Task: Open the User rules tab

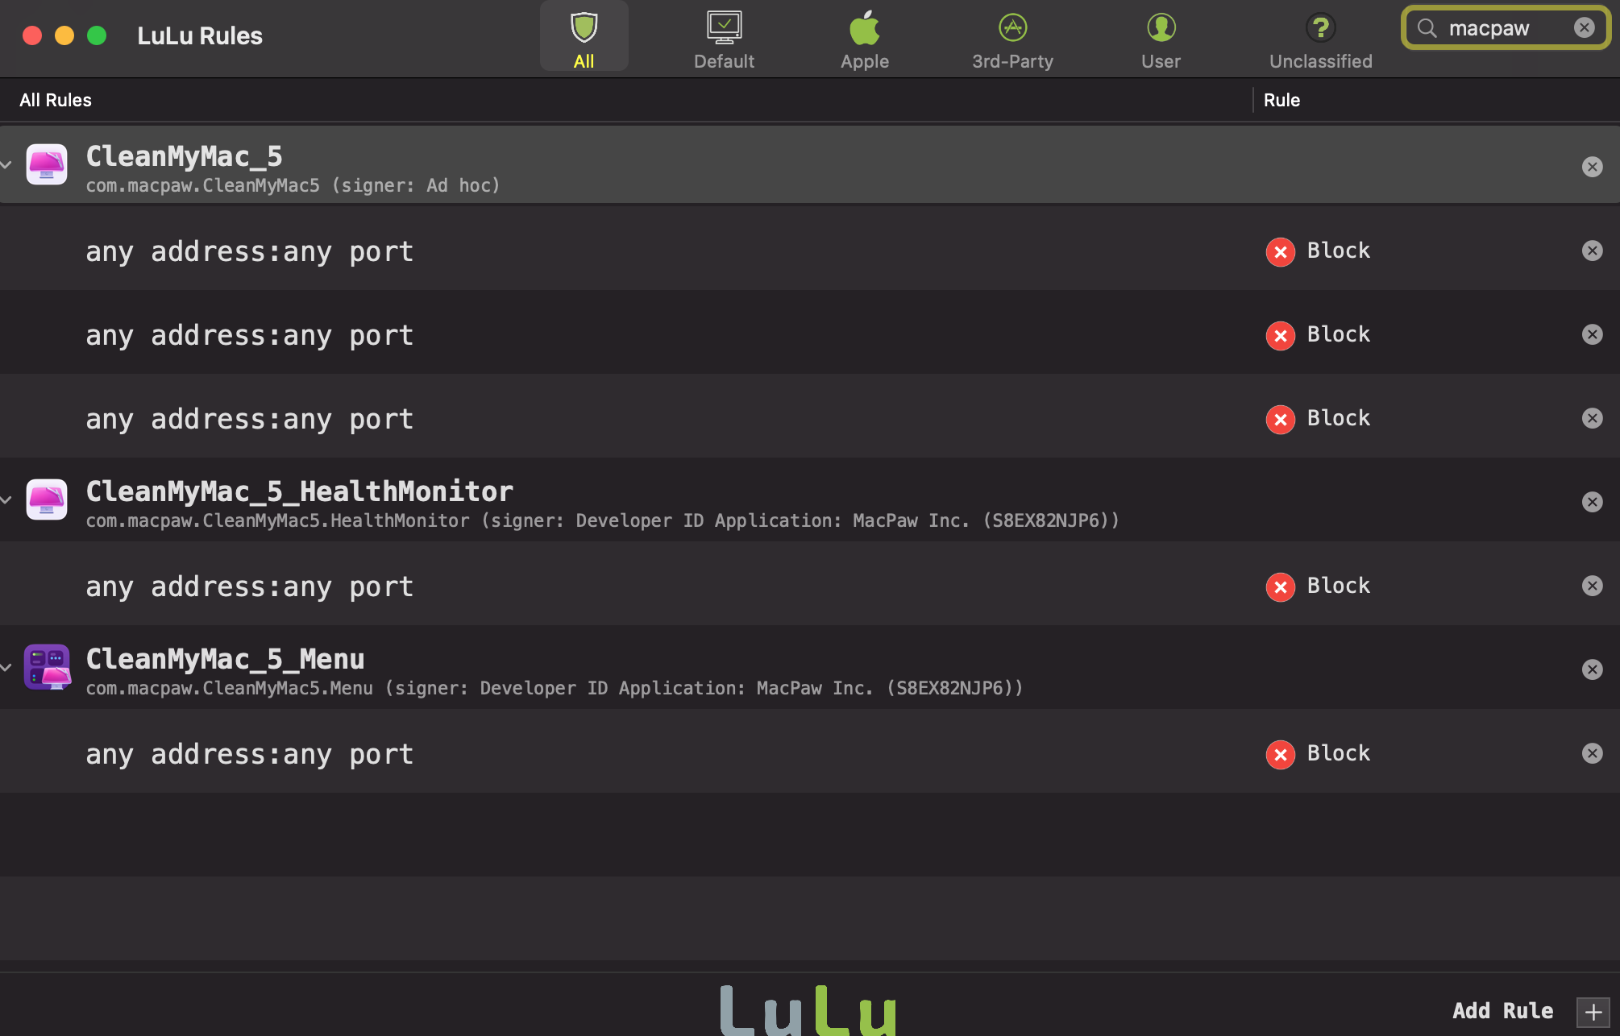Action: [x=1161, y=39]
